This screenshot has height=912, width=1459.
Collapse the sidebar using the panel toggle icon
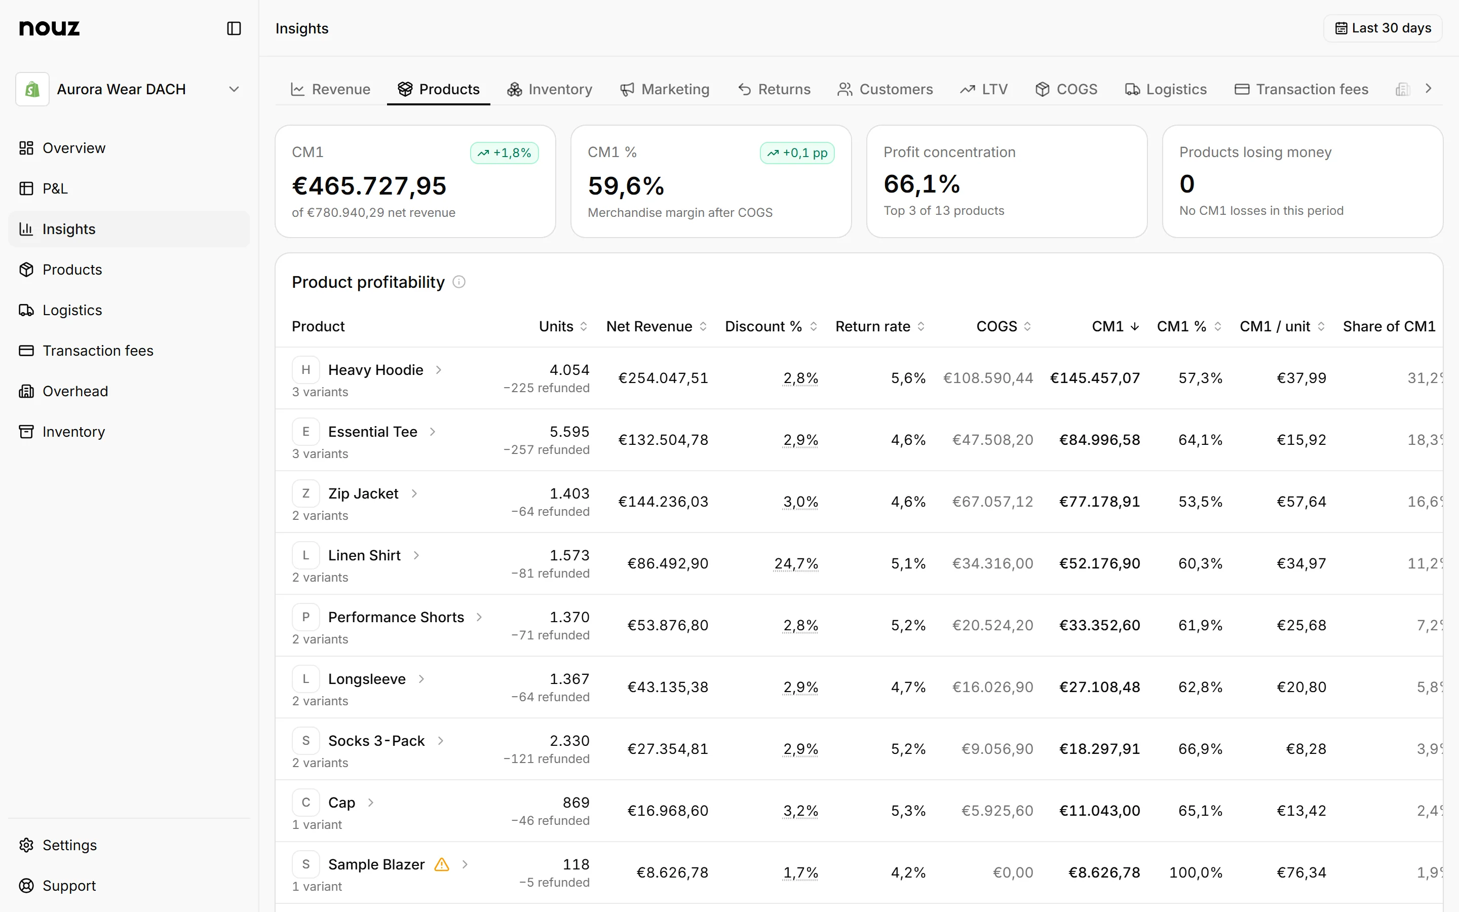tap(234, 28)
